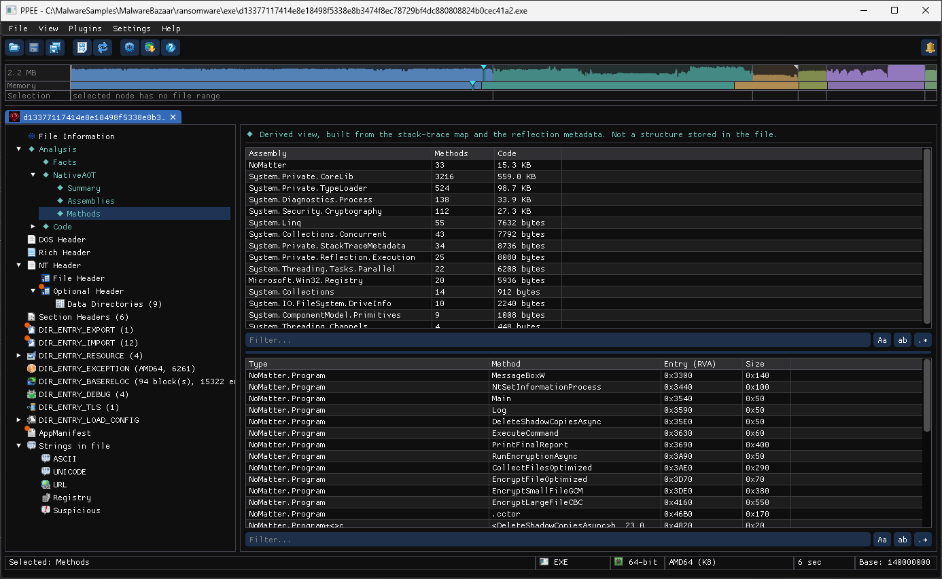Screen dimensions: 942x579
Task: Toggle regex .* on methods filter
Action: [923, 540]
